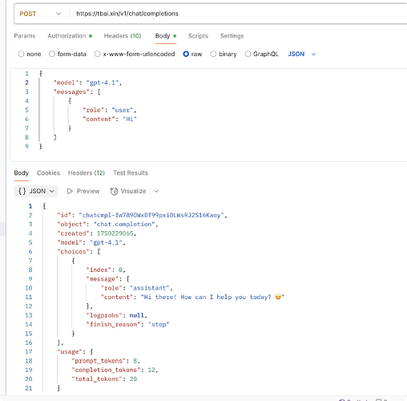This screenshot has height=401, width=407.
Task: Select the raw body radio button
Action: point(186,54)
